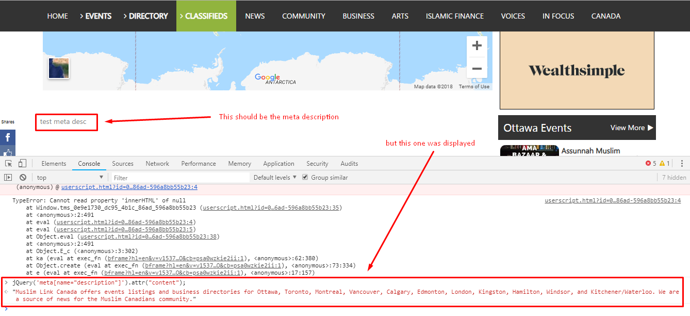Image resolution: width=690 pixels, height=316 pixels.
Task: Activate the inspect element picker icon
Action: tap(9, 164)
